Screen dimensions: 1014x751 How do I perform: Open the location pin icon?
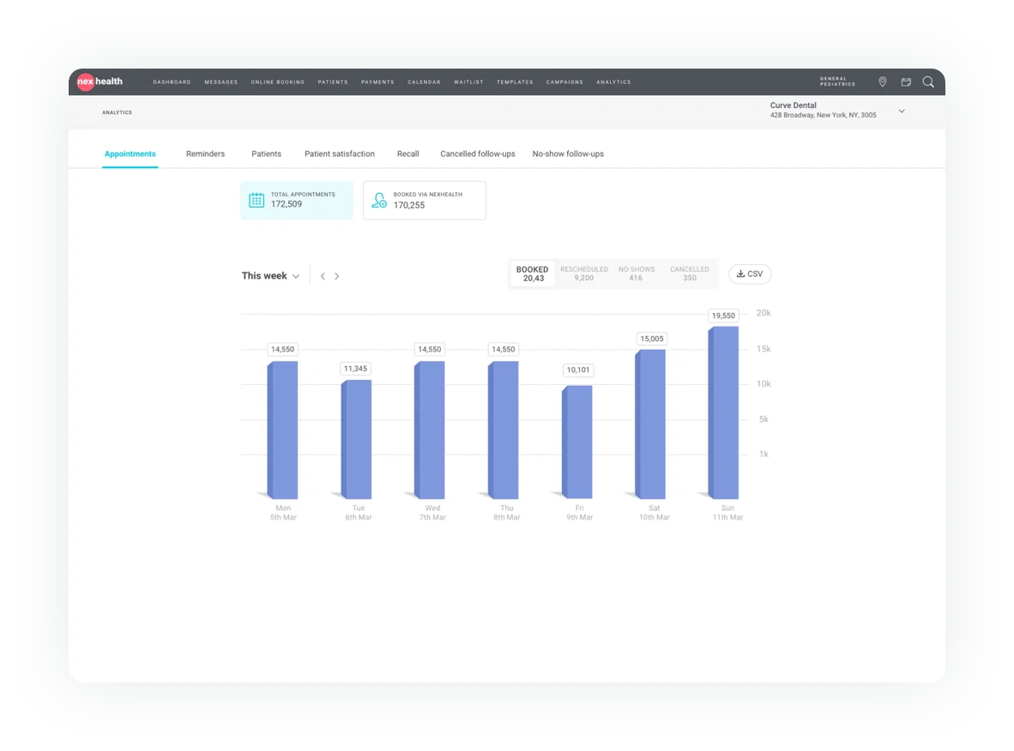tap(882, 82)
